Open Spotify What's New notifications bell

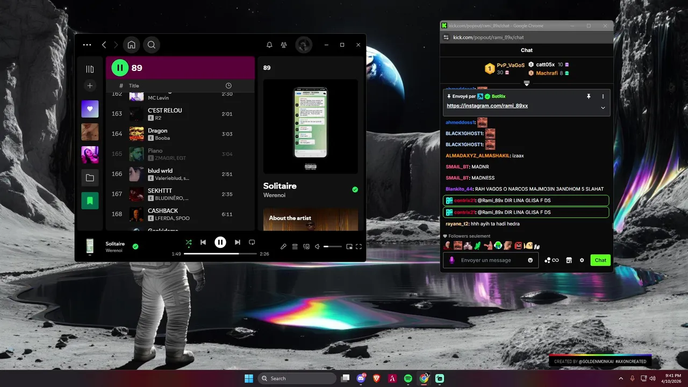pyautogui.click(x=270, y=45)
